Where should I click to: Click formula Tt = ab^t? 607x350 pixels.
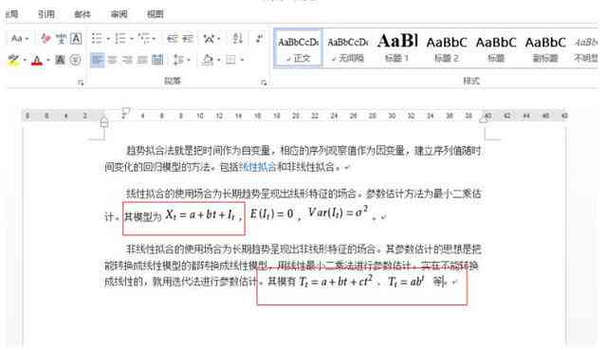[406, 281]
